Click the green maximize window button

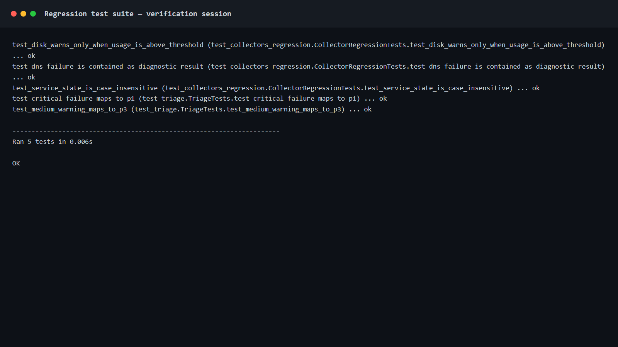coord(33,13)
